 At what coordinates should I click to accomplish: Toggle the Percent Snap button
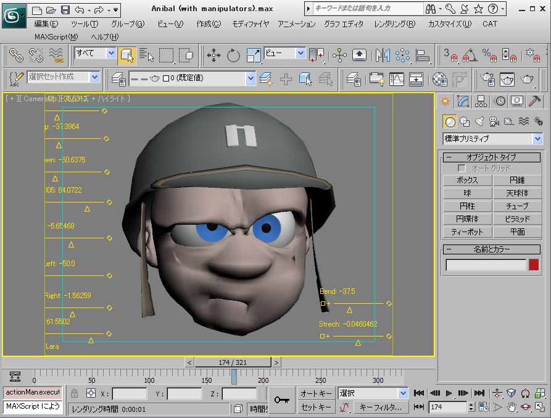coord(489,56)
